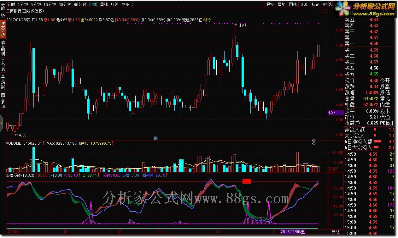Click the 吸筹反转(18,3,3) indicator name

(x=20, y=175)
